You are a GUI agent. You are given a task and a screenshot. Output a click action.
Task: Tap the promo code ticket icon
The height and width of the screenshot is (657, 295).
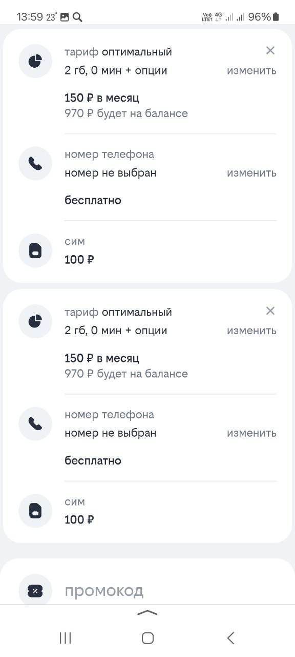(35, 590)
